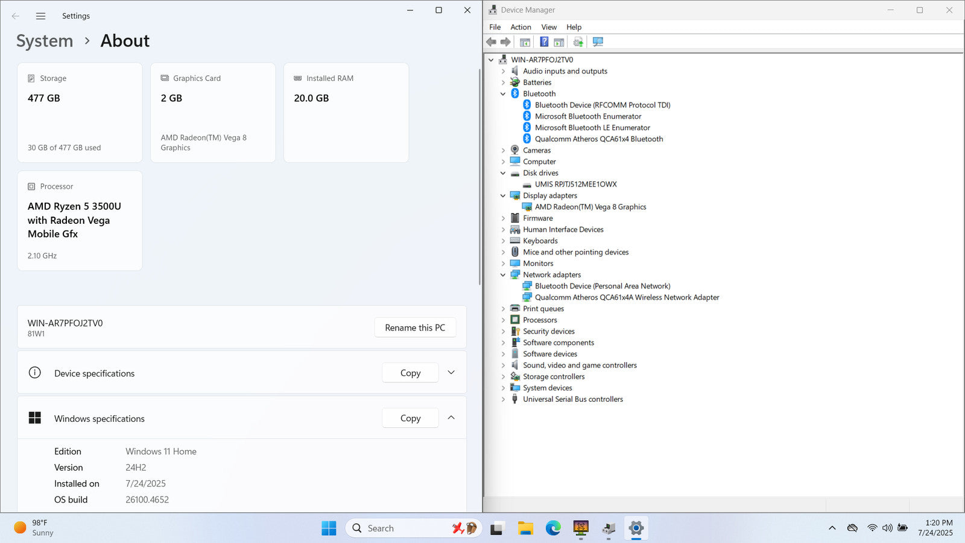Screen dimensions: 965x543
Task: Click the Update device driver toolbar icon
Action: (578, 42)
